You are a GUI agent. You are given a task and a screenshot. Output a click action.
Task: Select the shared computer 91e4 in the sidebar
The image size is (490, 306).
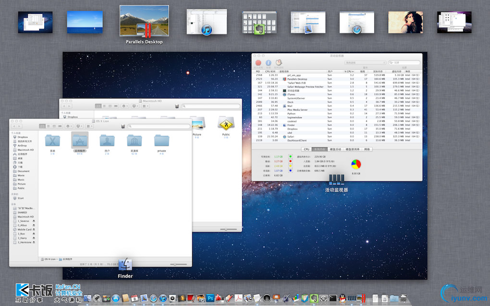[20, 199]
